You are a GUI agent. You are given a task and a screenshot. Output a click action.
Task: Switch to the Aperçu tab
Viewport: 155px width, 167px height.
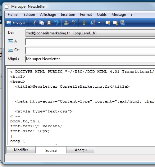coord(81,150)
